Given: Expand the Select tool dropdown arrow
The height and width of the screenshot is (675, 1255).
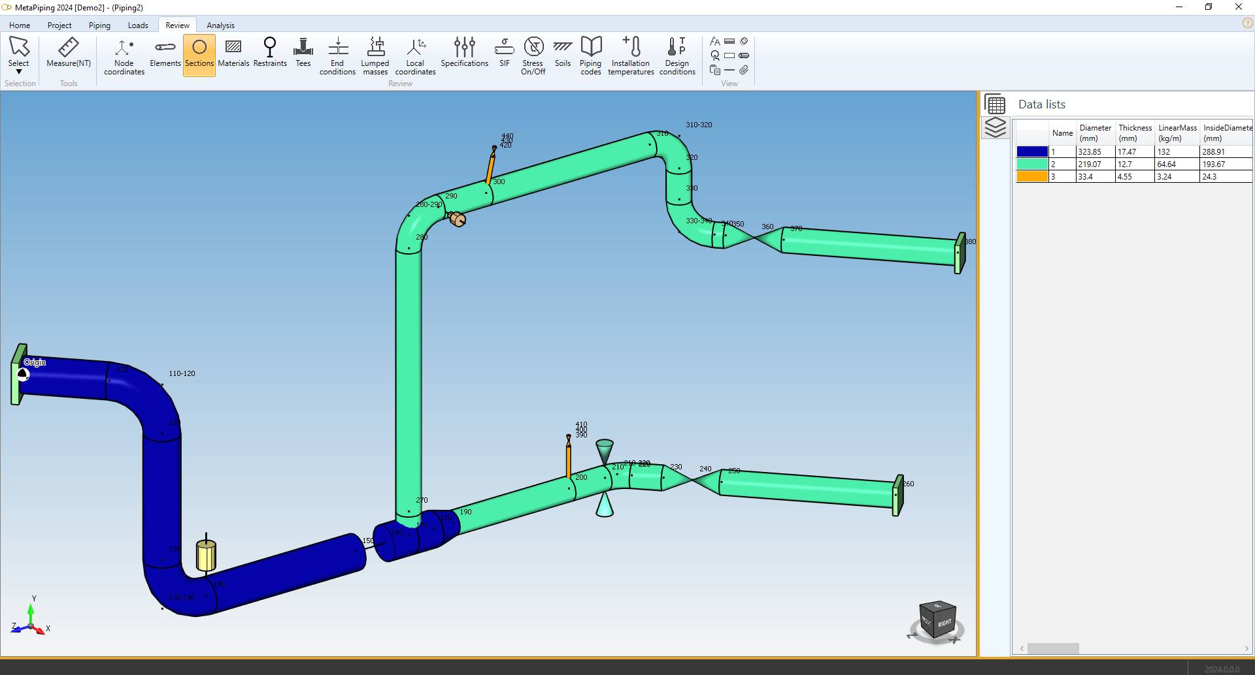Looking at the screenshot, I should coord(19,72).
